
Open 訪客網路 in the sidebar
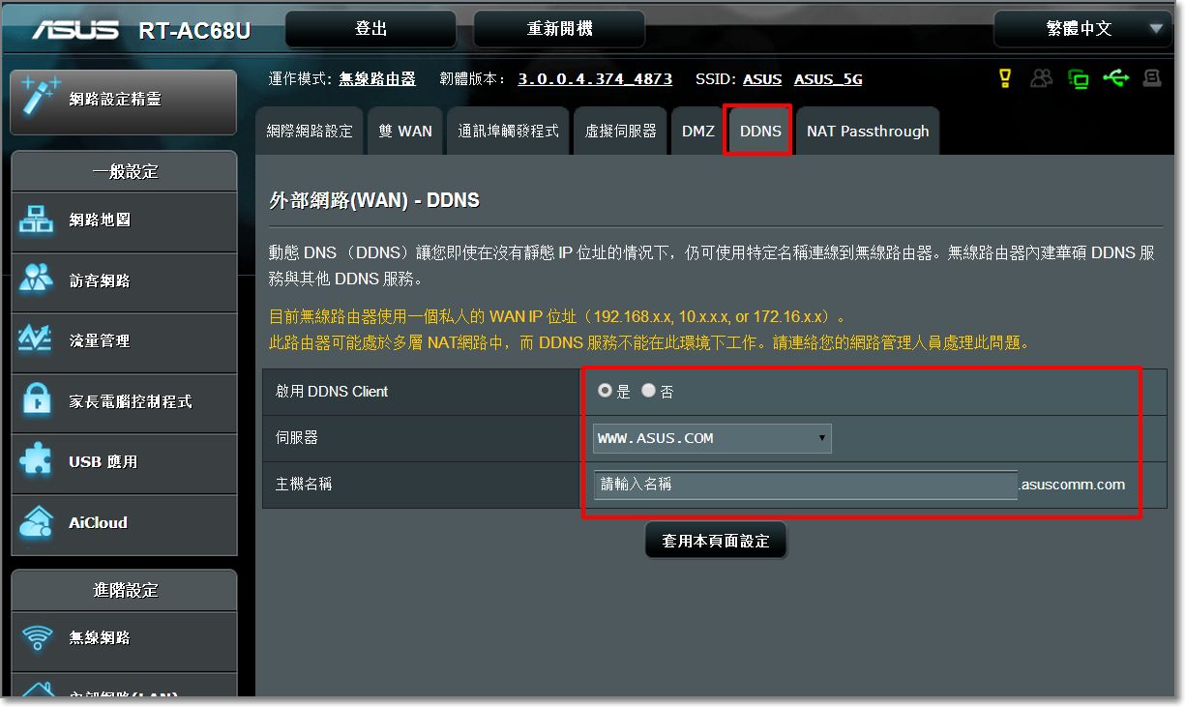click(x=124, y=280)
